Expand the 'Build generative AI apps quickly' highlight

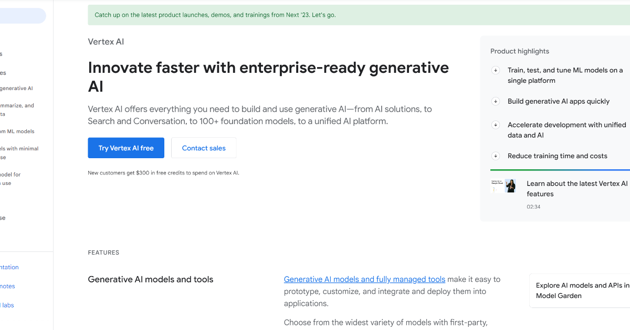559,101
